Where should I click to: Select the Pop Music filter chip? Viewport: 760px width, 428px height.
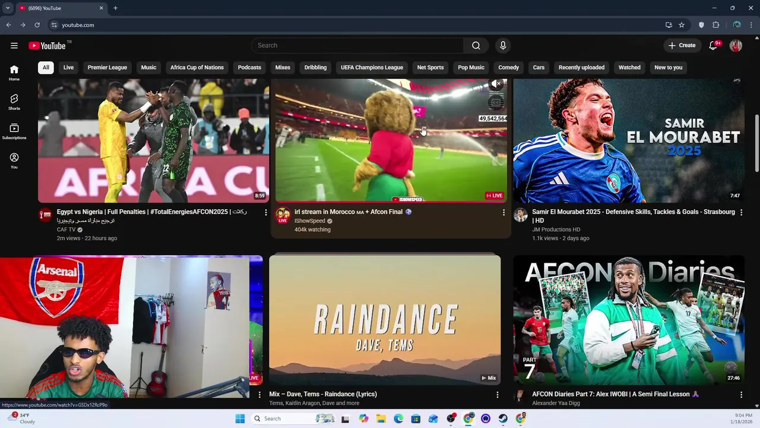(x=471, y=67)
